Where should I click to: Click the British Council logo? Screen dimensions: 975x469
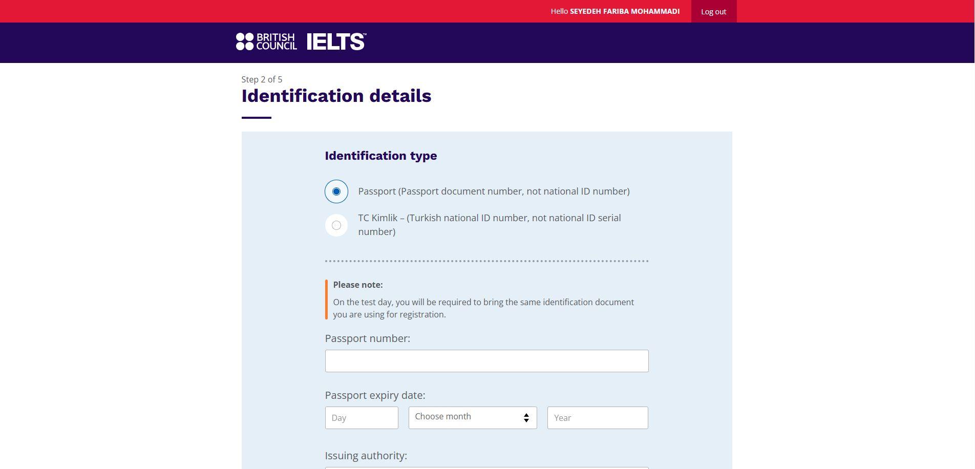pyautogui.click(x=266, y=41)
